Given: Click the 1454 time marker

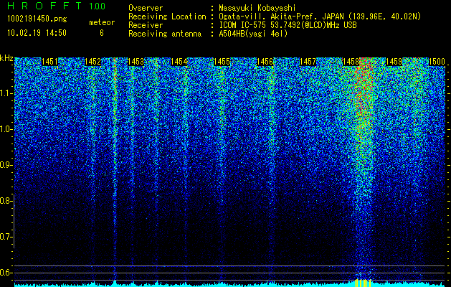Looking at the screenshot, I should (x=179, y=62).
